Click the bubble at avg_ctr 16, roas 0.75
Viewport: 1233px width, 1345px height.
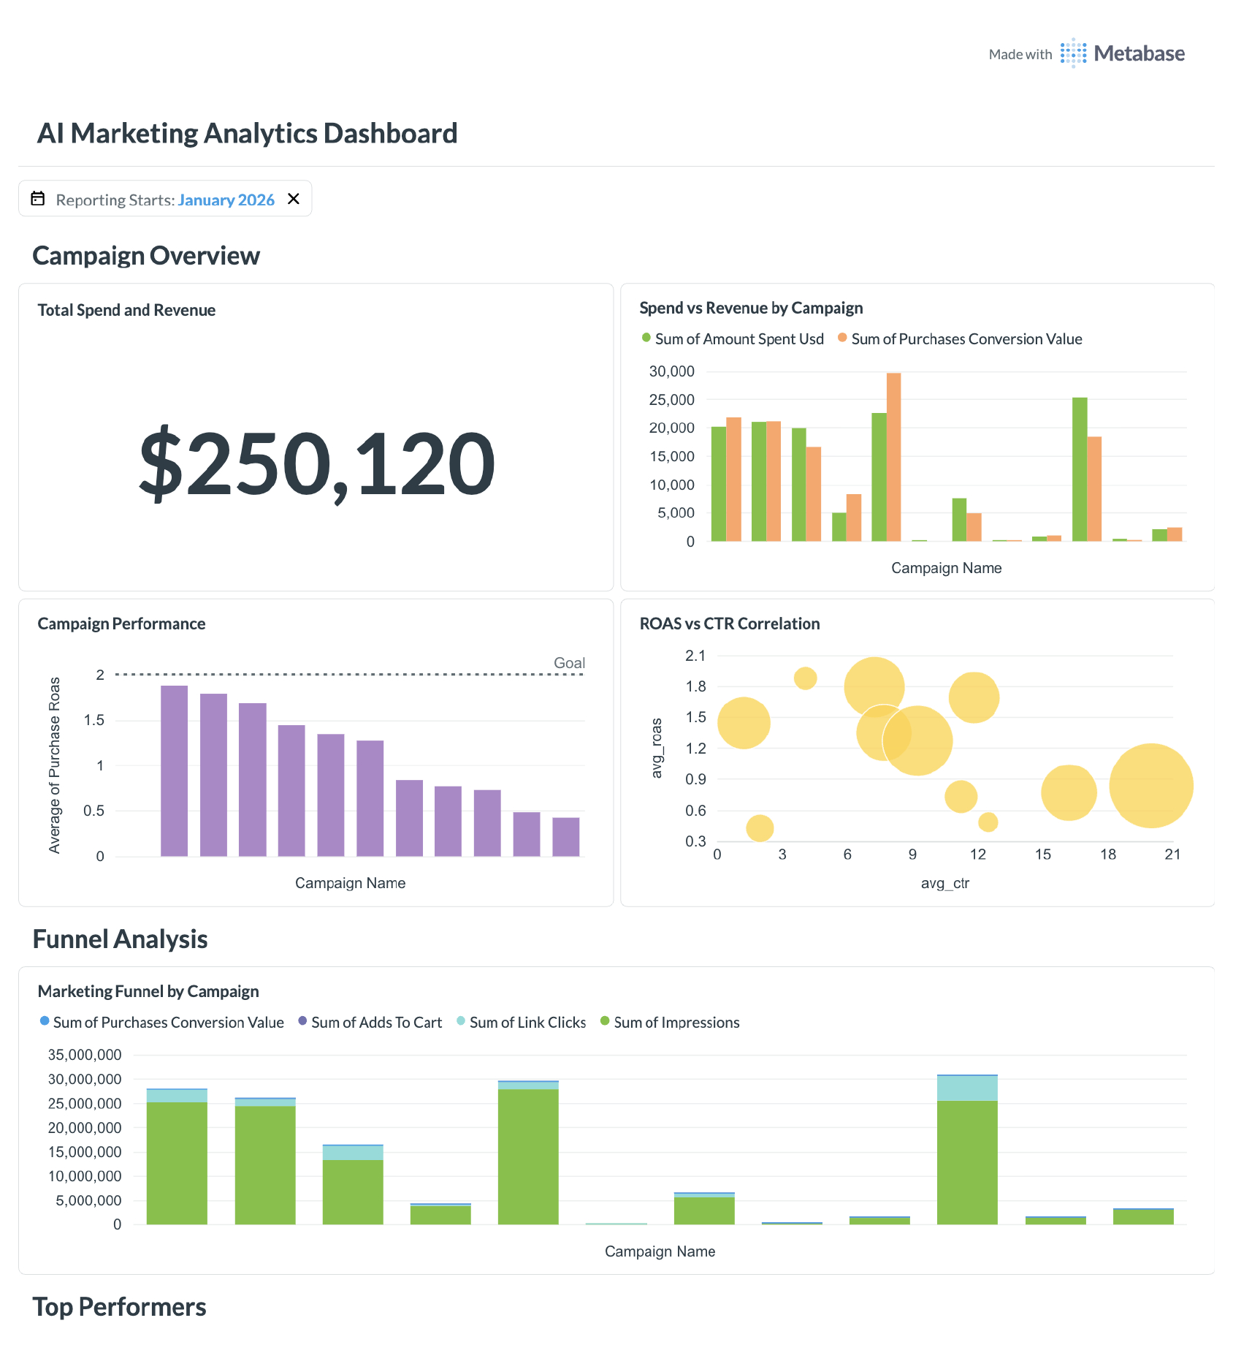coord(1069,792)
